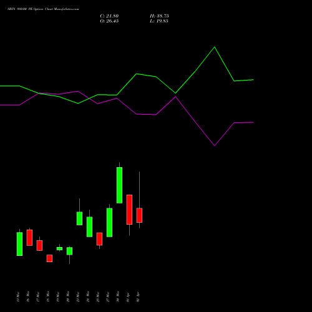The image size is (312, 312).
Task: Click the red candle for 01 Apr
Action: (x=129, y=210)
